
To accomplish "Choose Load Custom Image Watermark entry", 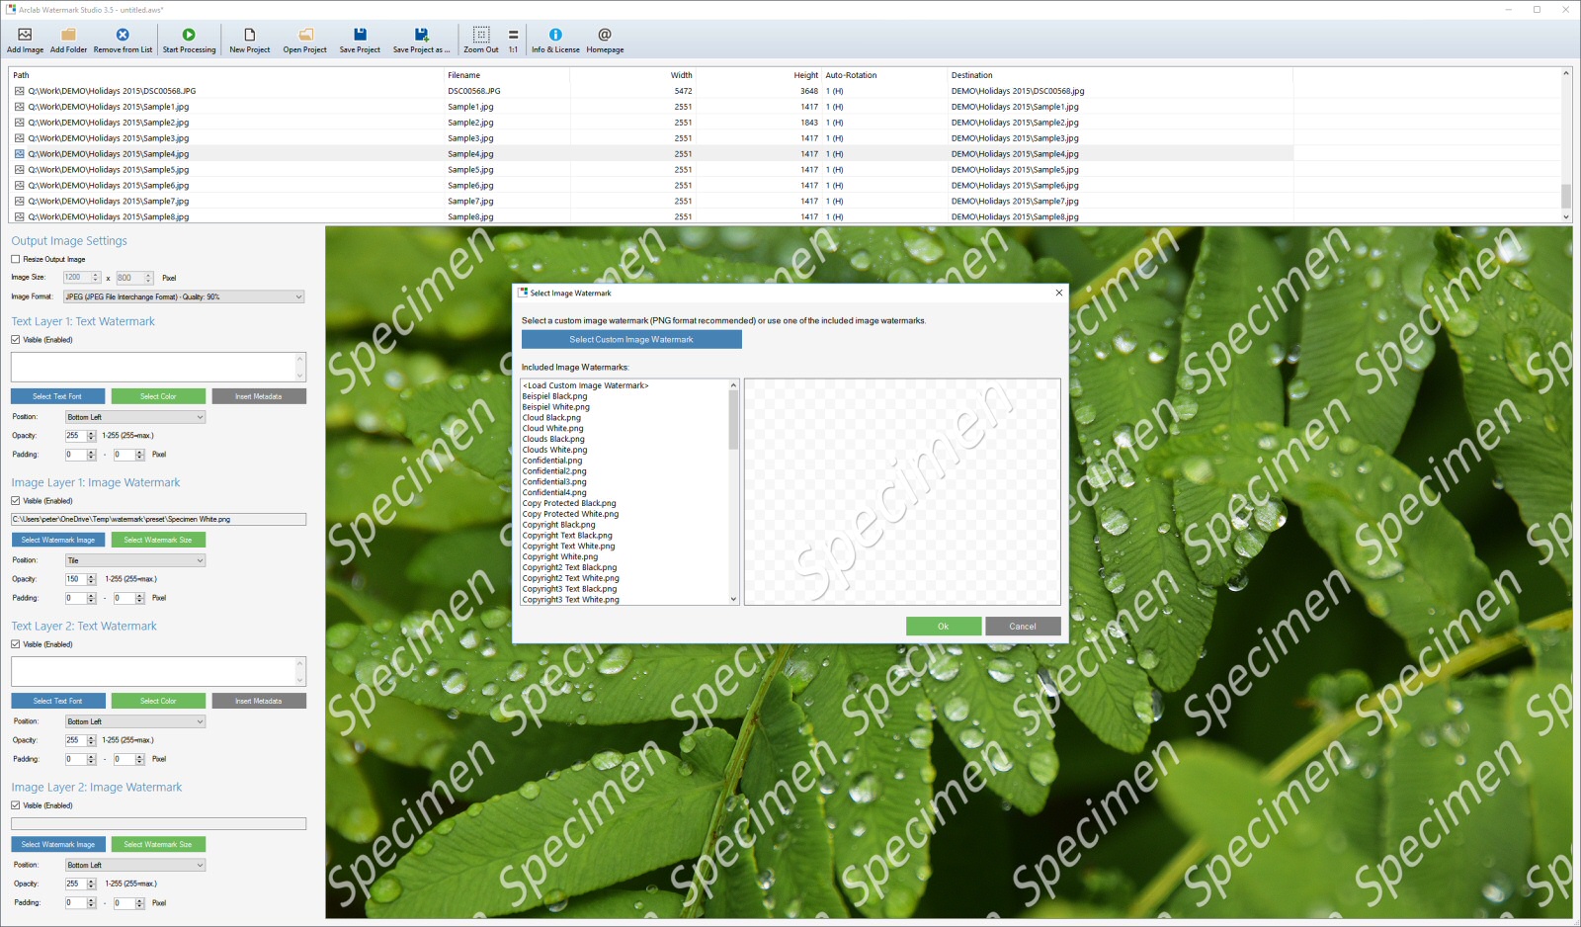I will click(585, 385).
